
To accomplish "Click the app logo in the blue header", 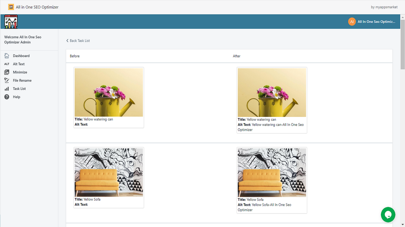I will (x=10, y=21).
